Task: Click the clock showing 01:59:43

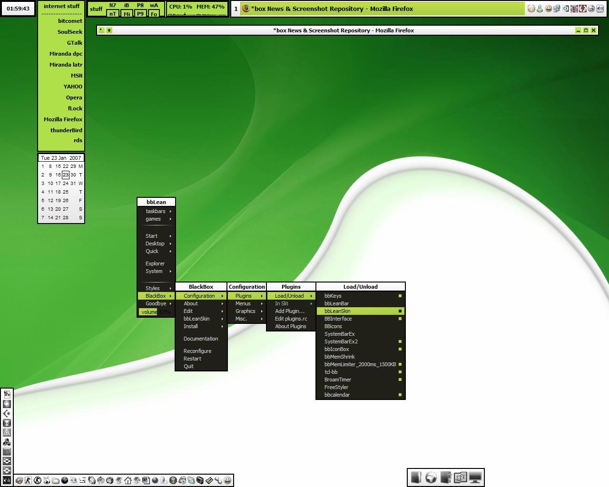Action: 18,9
